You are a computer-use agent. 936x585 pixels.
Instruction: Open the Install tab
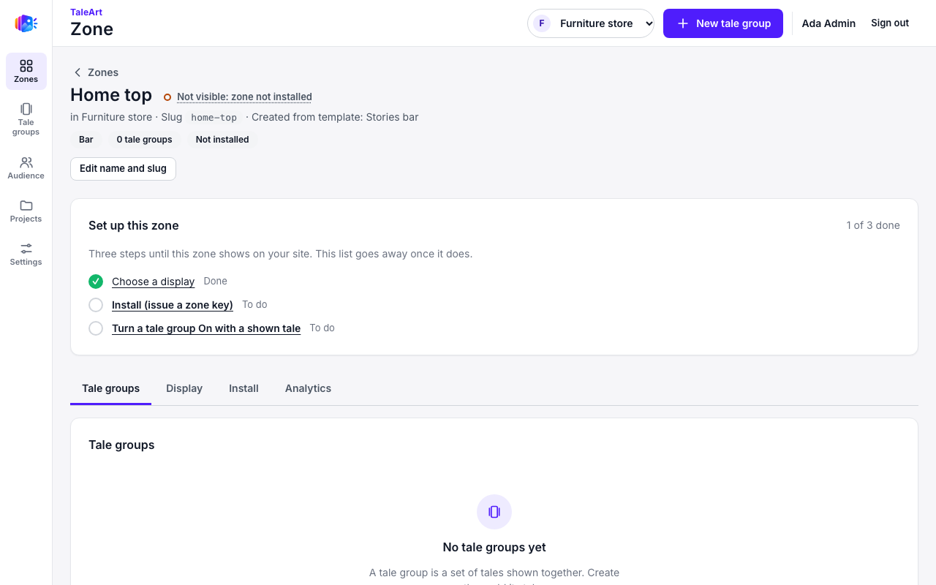pyautogui.click(x=244, y=388)
